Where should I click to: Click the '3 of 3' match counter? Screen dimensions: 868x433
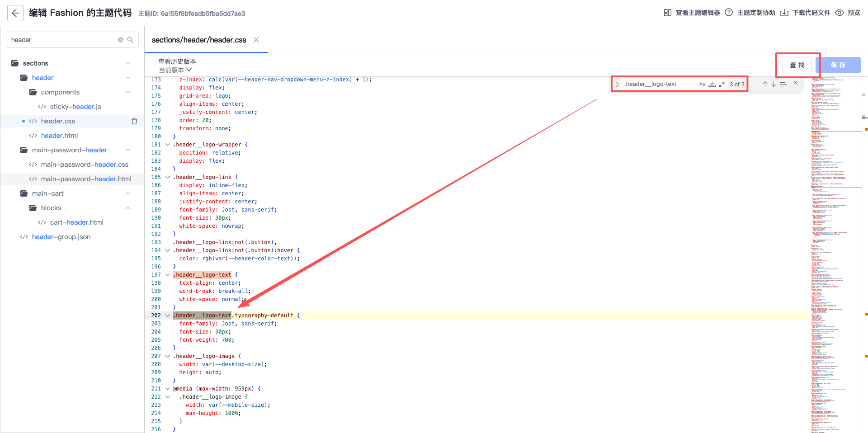pyautogui.click(x=737, y=84)
